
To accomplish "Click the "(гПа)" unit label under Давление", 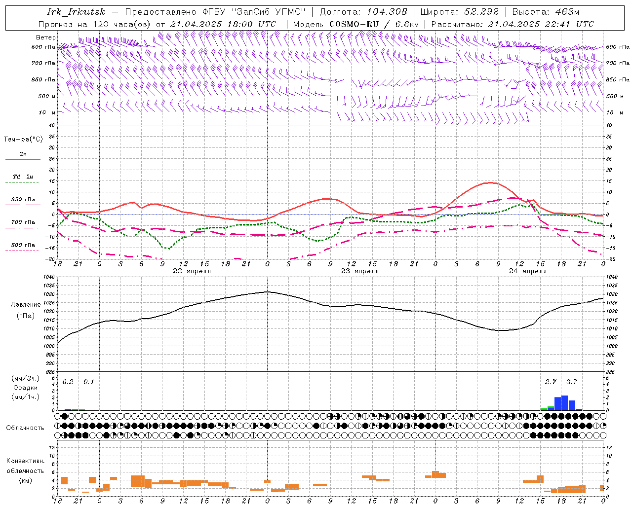I will click(25, 316).
